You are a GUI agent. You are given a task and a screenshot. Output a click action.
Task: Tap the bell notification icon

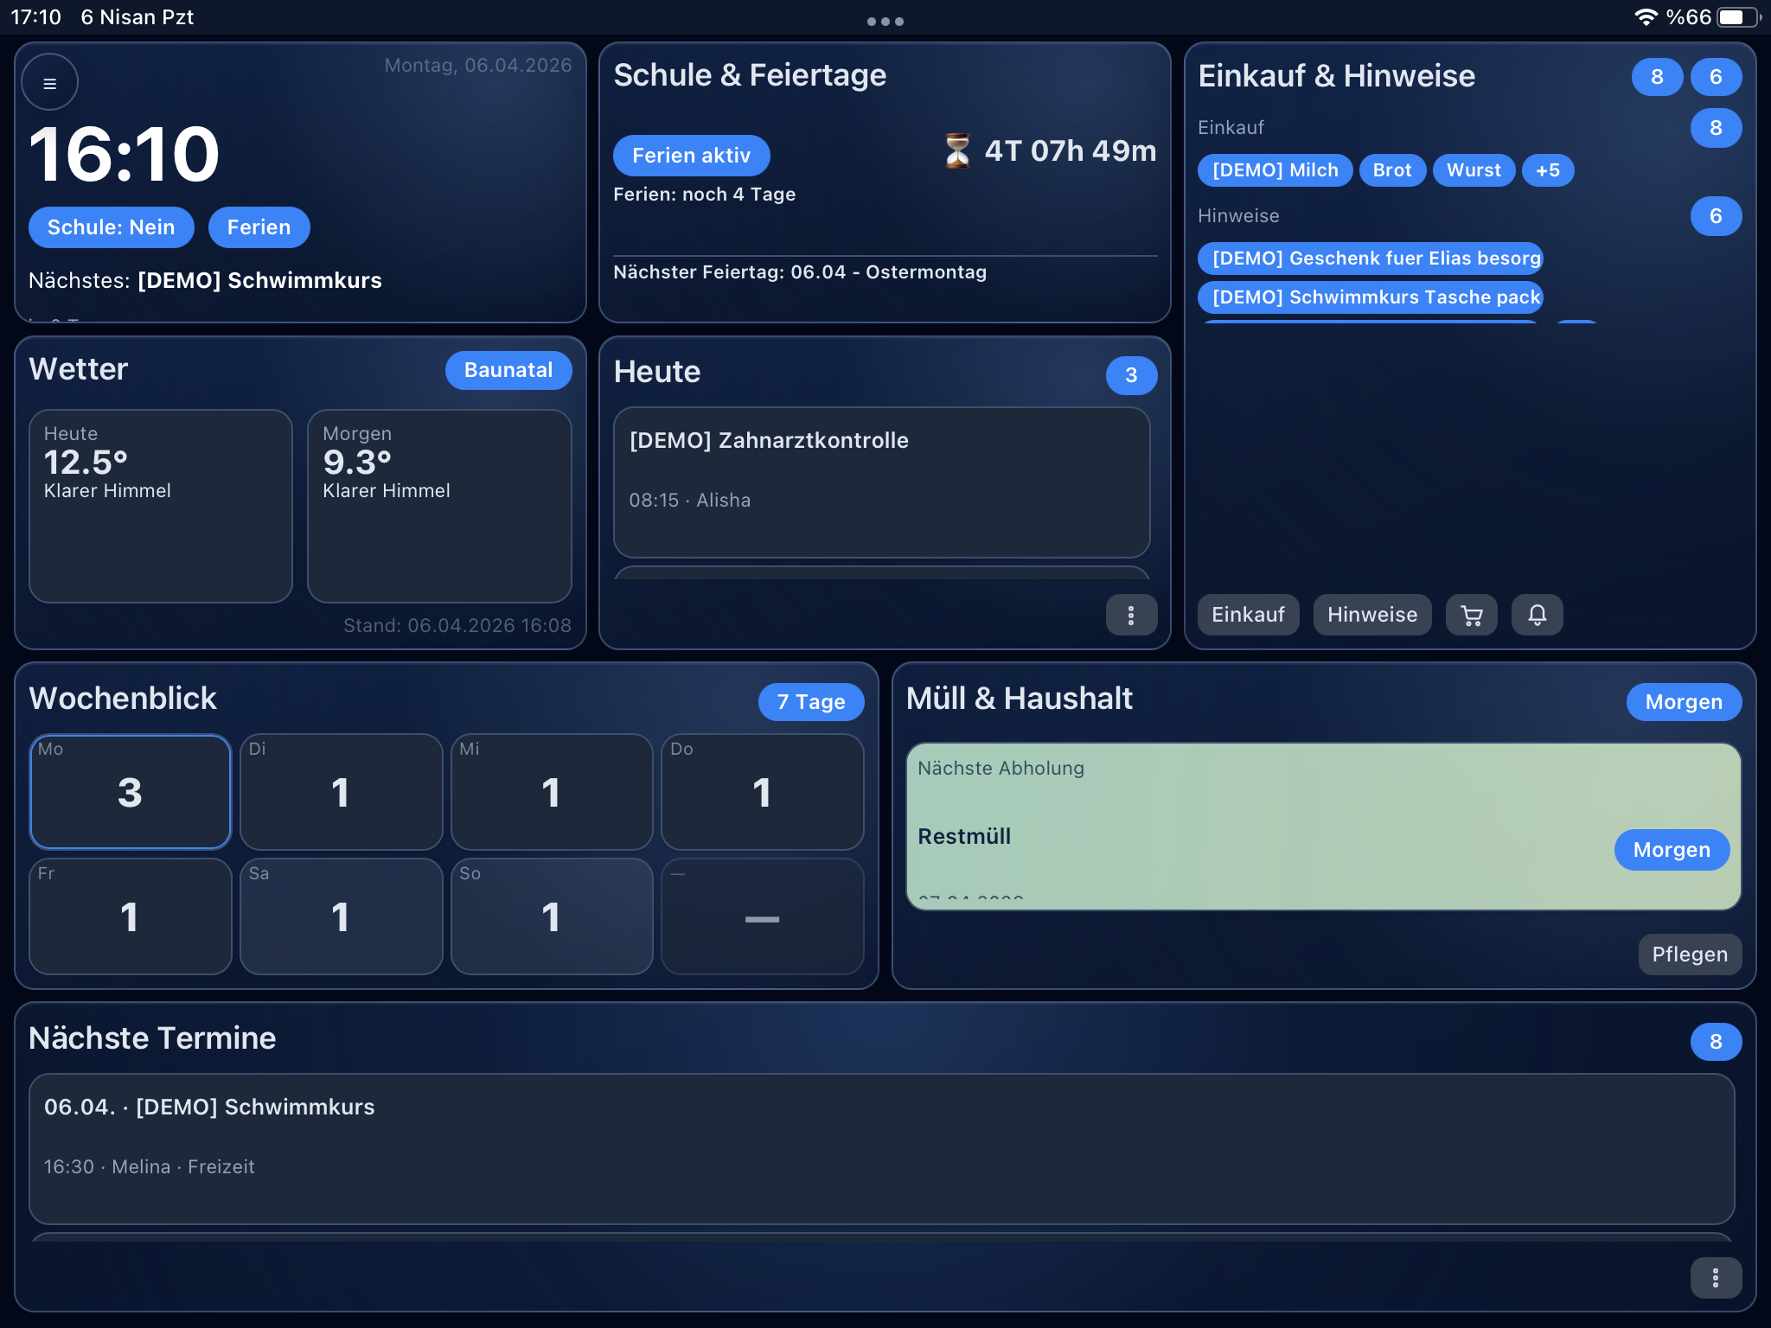[x=1537, y=615]
